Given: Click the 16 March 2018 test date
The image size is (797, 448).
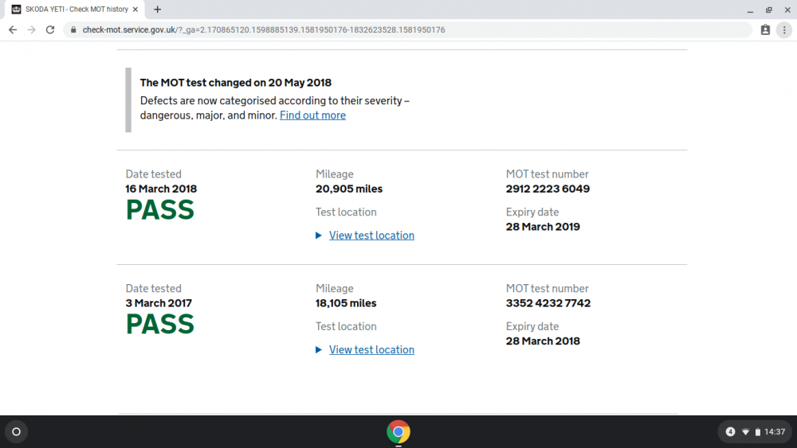Looking at the screenshot, I should pyautogui.click(x=161, y=189).
